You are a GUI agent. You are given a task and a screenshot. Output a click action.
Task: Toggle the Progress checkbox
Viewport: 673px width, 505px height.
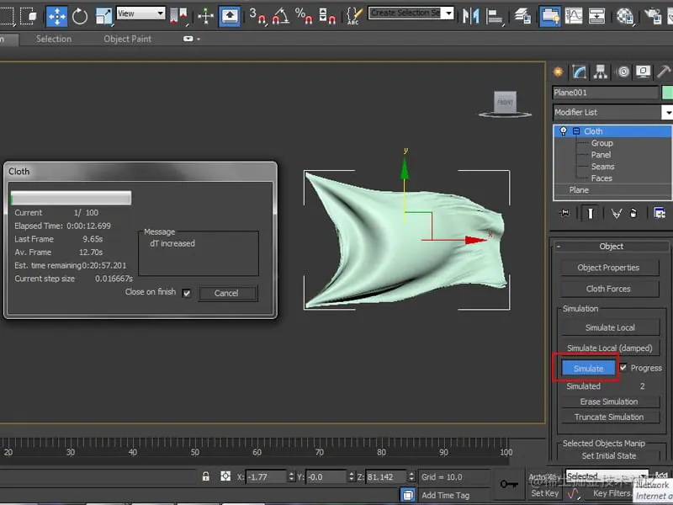pyautogui.click(x=623, y=368)
